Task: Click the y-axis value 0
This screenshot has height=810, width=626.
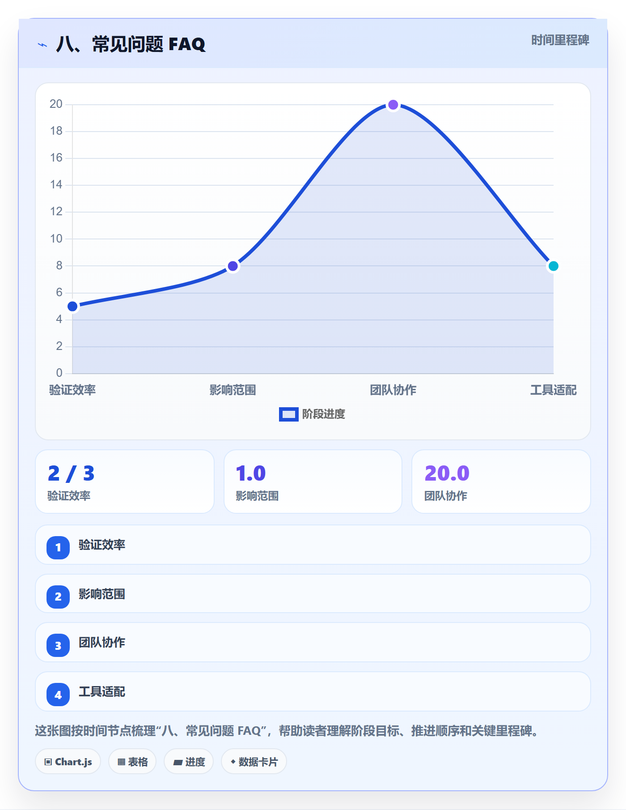Action: point(59,373)
